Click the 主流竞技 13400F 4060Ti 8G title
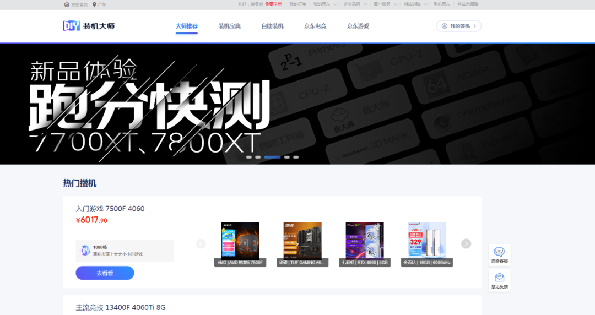The height and width of the screenshot is (315, 595). [x=121, y=307]
